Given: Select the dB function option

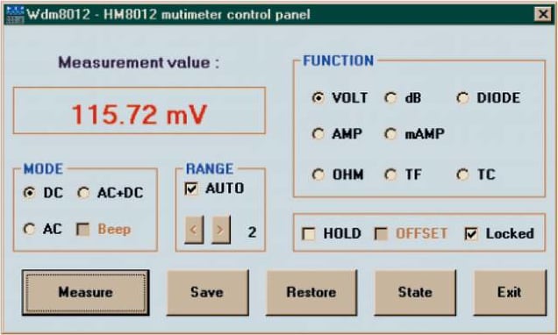Looking at the screenshot, I should [390, 97].
